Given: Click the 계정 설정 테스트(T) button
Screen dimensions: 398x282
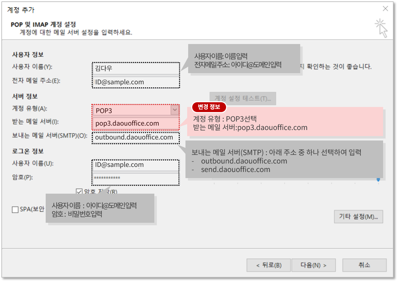Looking at the screenshot, I should point(243,99).
